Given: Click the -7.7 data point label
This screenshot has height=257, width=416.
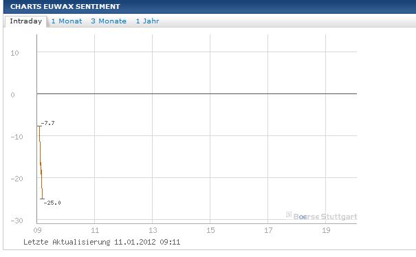Looking at the screenshot, I should pos(48,123).
